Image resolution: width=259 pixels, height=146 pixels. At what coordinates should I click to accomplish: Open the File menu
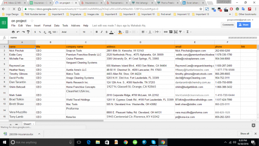13,26
